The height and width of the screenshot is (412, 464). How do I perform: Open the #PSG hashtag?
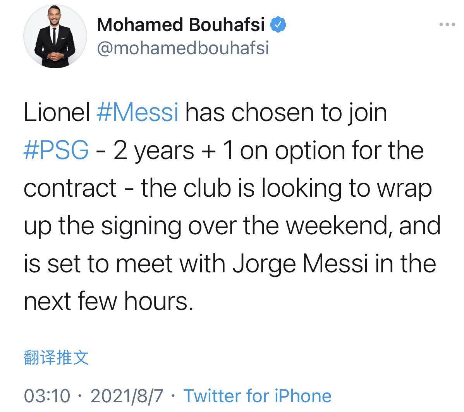click(56, 151)
